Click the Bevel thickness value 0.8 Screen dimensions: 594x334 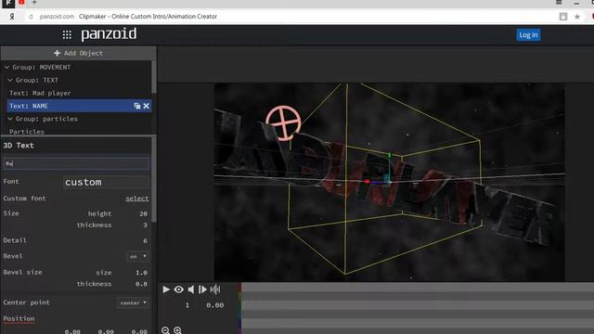click(141, 284)
